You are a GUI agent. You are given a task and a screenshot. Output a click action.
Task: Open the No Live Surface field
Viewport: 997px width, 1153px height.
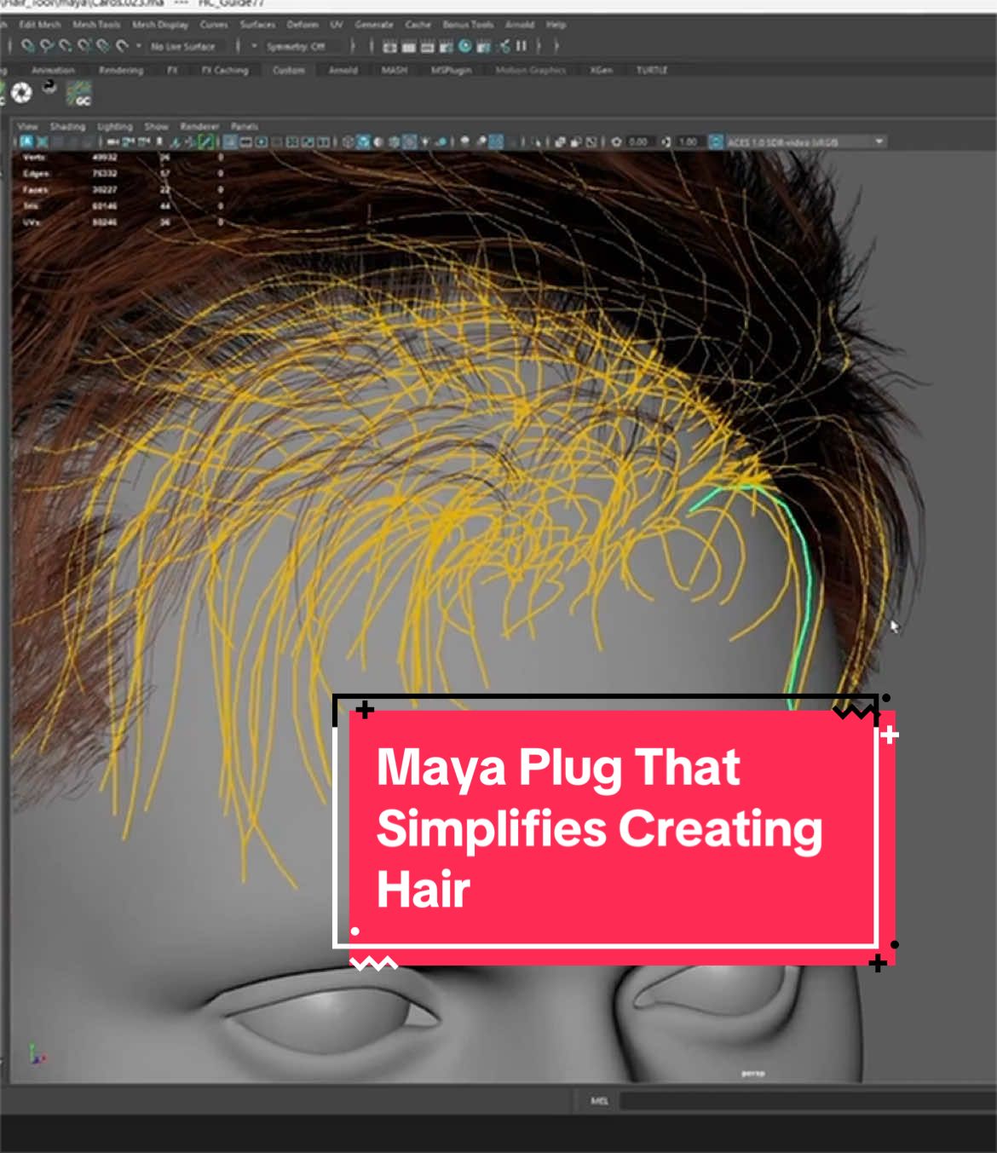pyautogui.click(x=184, y=46)
